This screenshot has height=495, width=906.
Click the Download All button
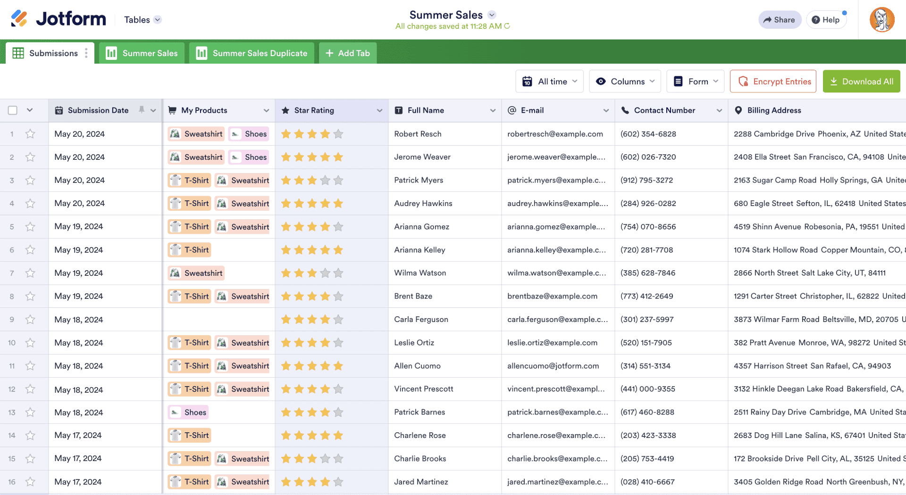coord(861,81)
